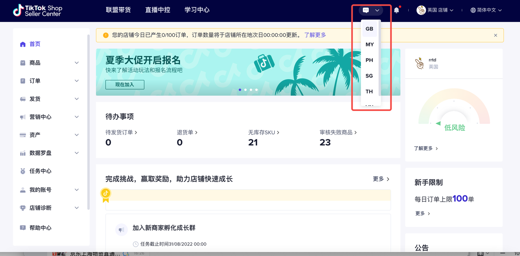Click the 了解更多 link in notice

click(315, 35)
